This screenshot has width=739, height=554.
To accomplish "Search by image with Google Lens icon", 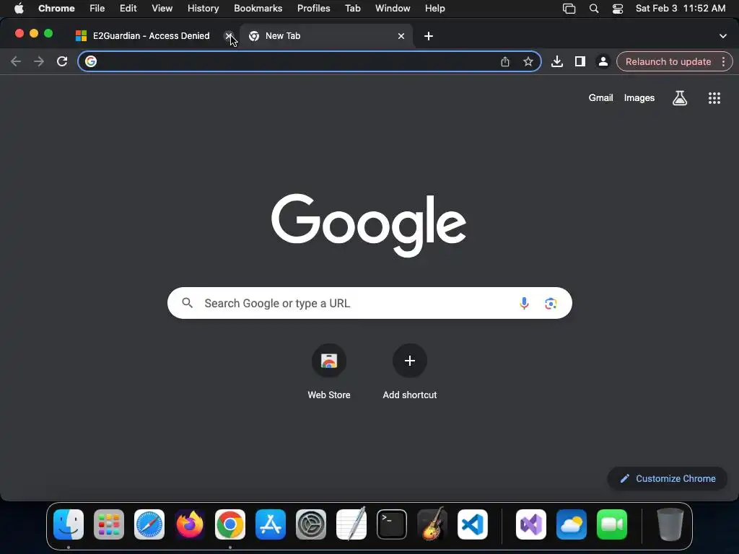I will pos(551,303).
